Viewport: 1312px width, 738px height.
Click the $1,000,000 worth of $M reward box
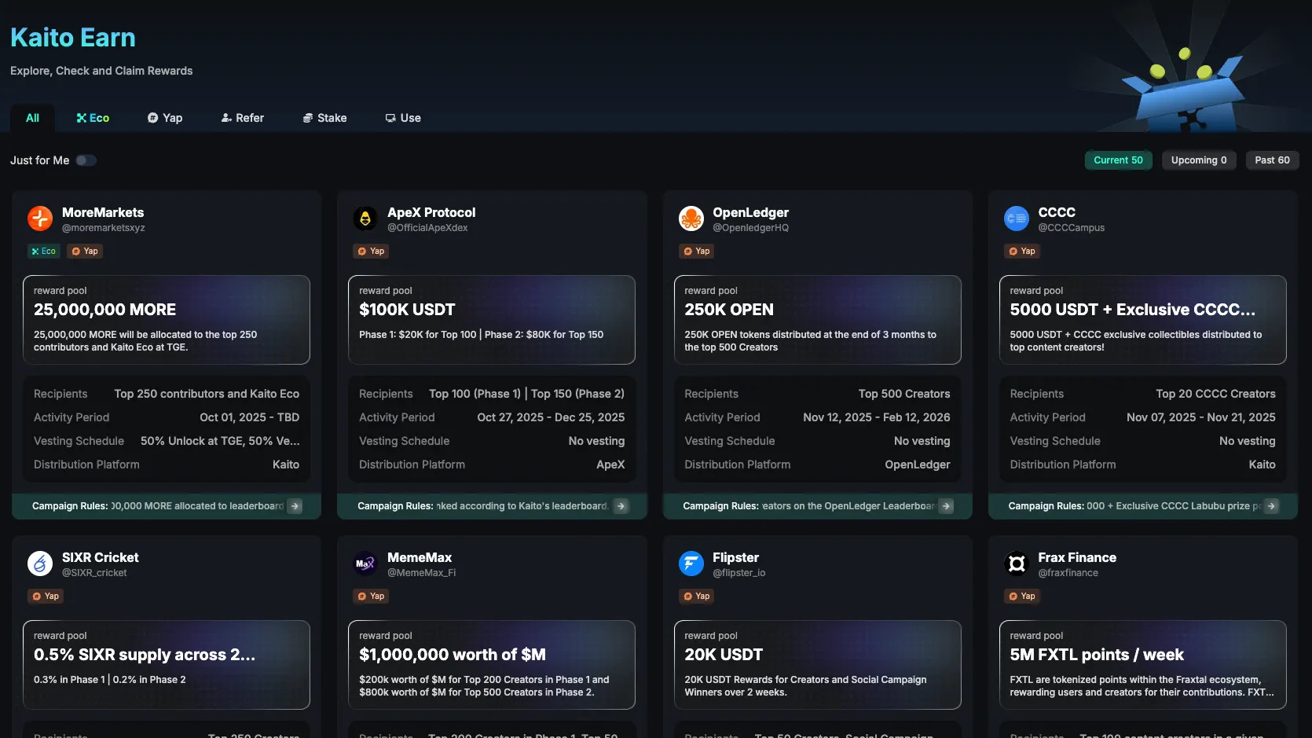492,665
